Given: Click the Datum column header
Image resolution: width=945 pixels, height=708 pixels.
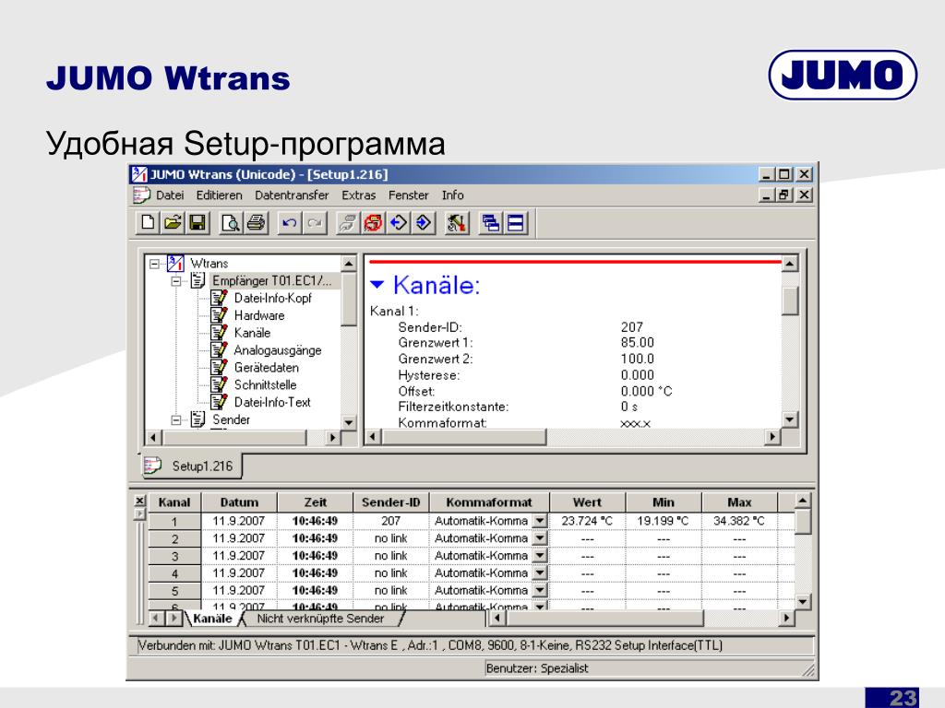Looking at the screenshot, I should tap(239, 502).
